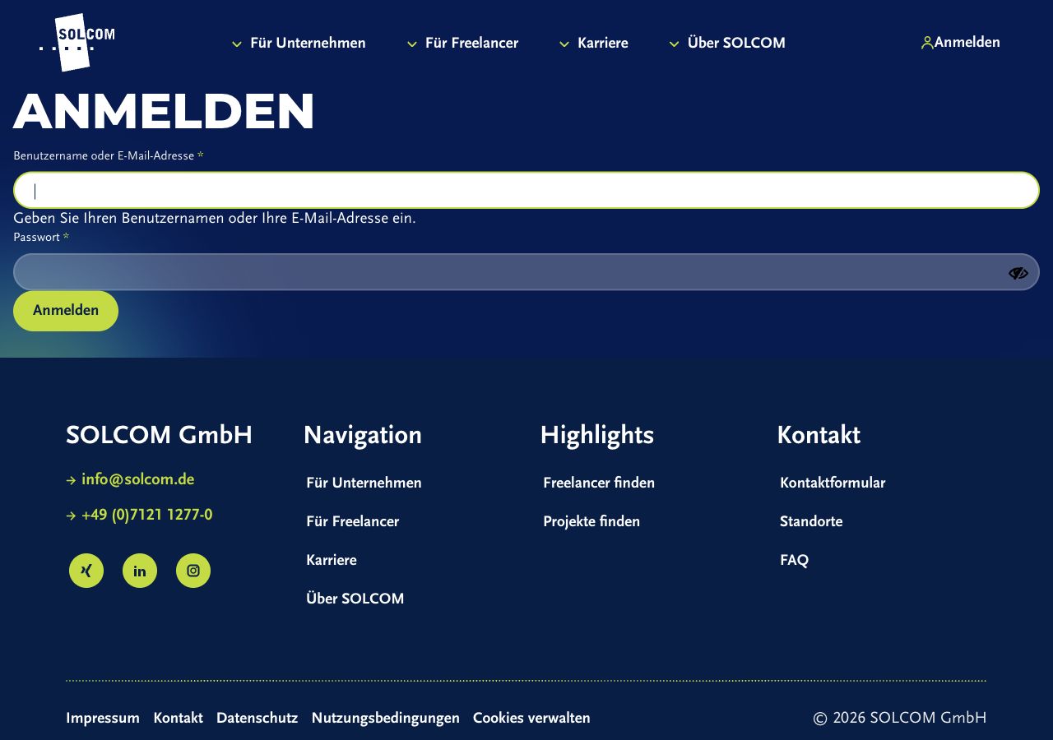Open Nutzungsbedingungen link

(x=385, y=718)
